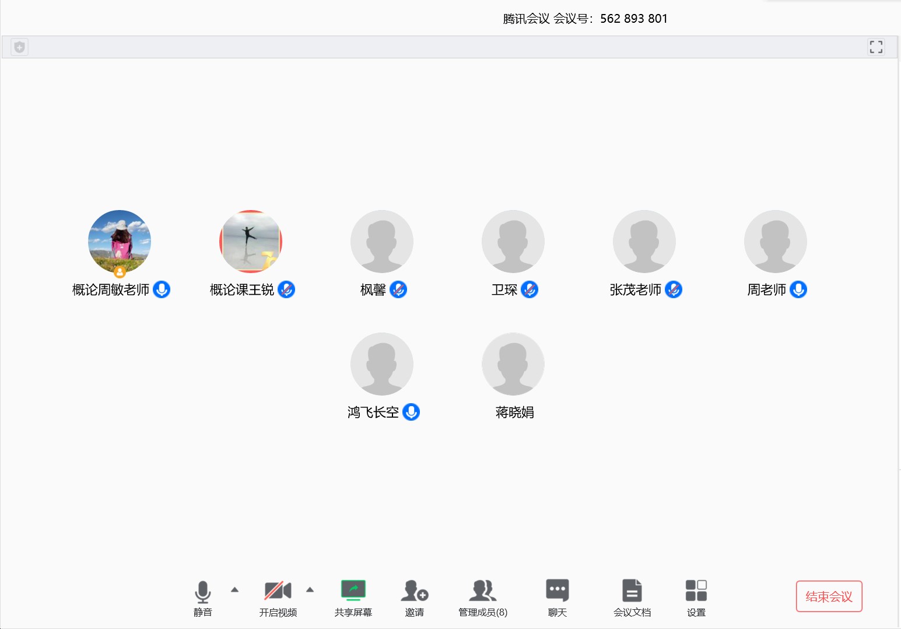Viewport: 901px width, 629px height.
Task: Toggle 周老师's microphone icon
Action: click(x=798, y=289)
